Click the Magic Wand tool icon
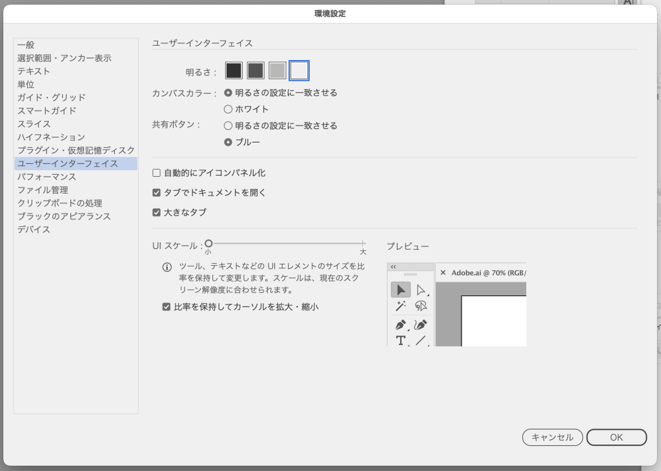 (x=400, y=306)
